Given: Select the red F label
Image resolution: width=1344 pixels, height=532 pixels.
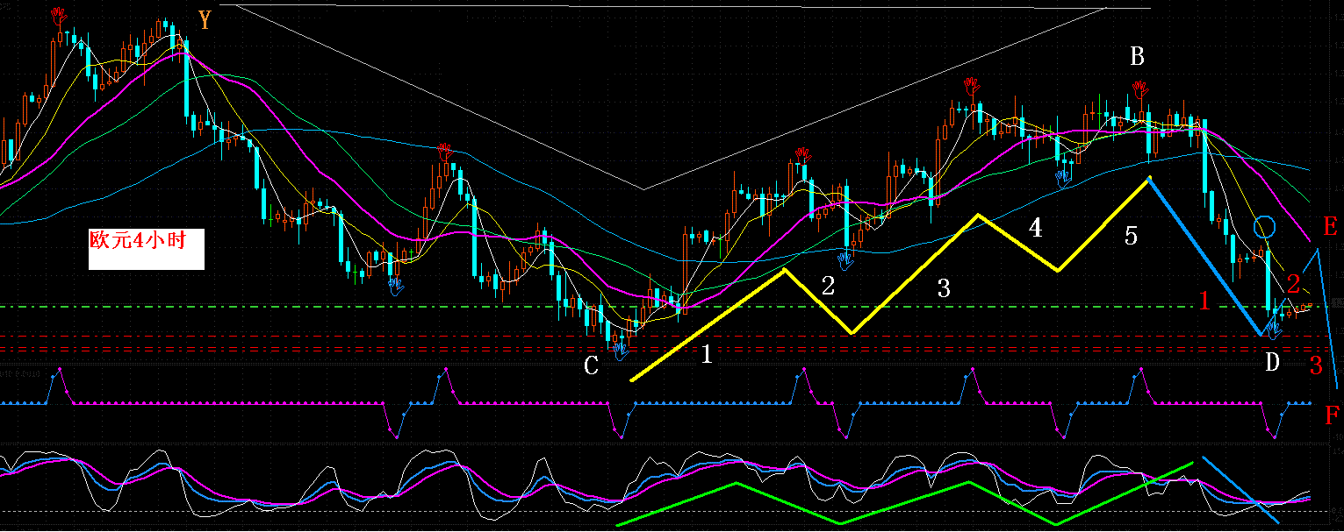Looking at the screenshot, I should pyautogui.click(x=1332, y=417).
